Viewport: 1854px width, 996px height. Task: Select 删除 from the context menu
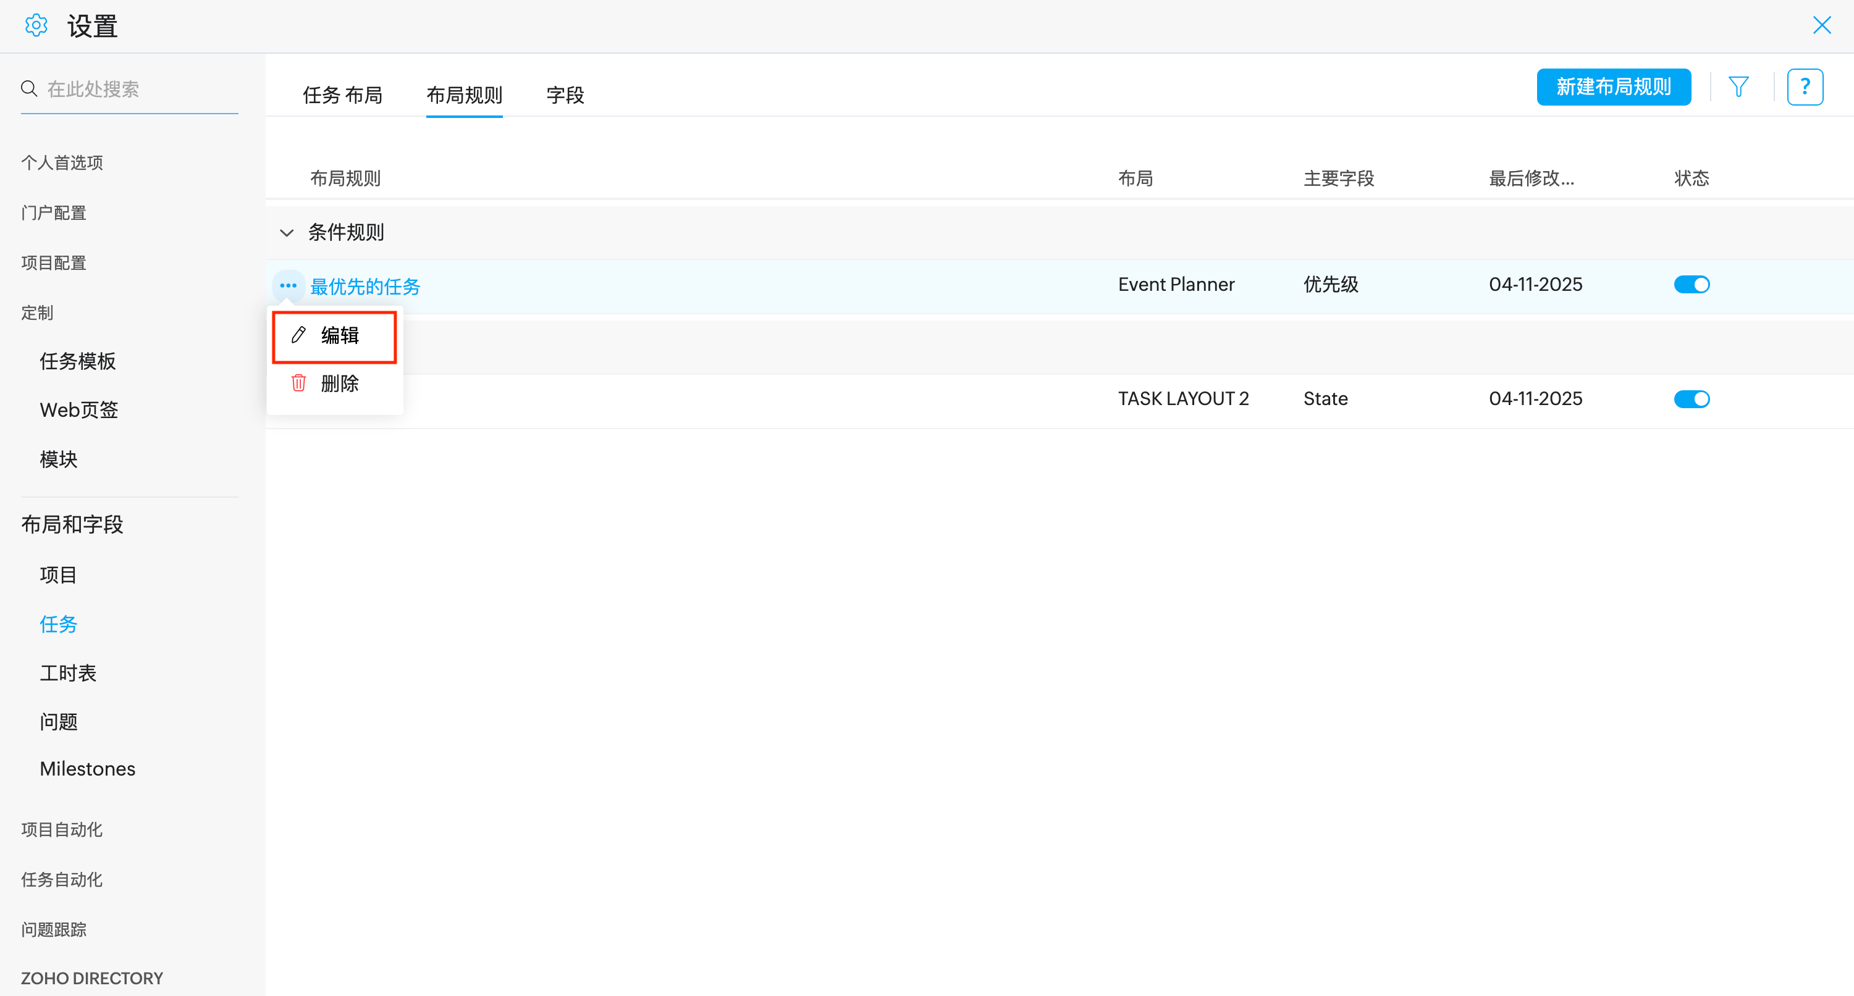339,383
